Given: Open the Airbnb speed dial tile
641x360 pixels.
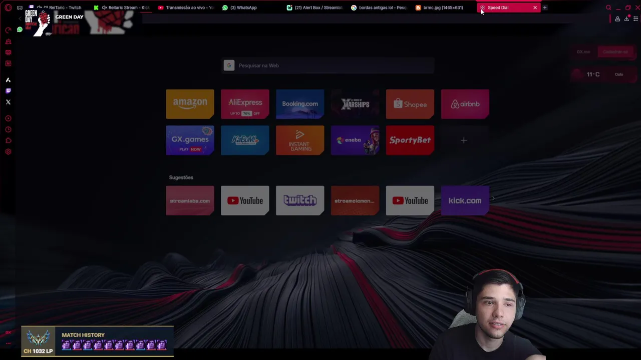Looking at the screenshot, I should pos(465,104).
